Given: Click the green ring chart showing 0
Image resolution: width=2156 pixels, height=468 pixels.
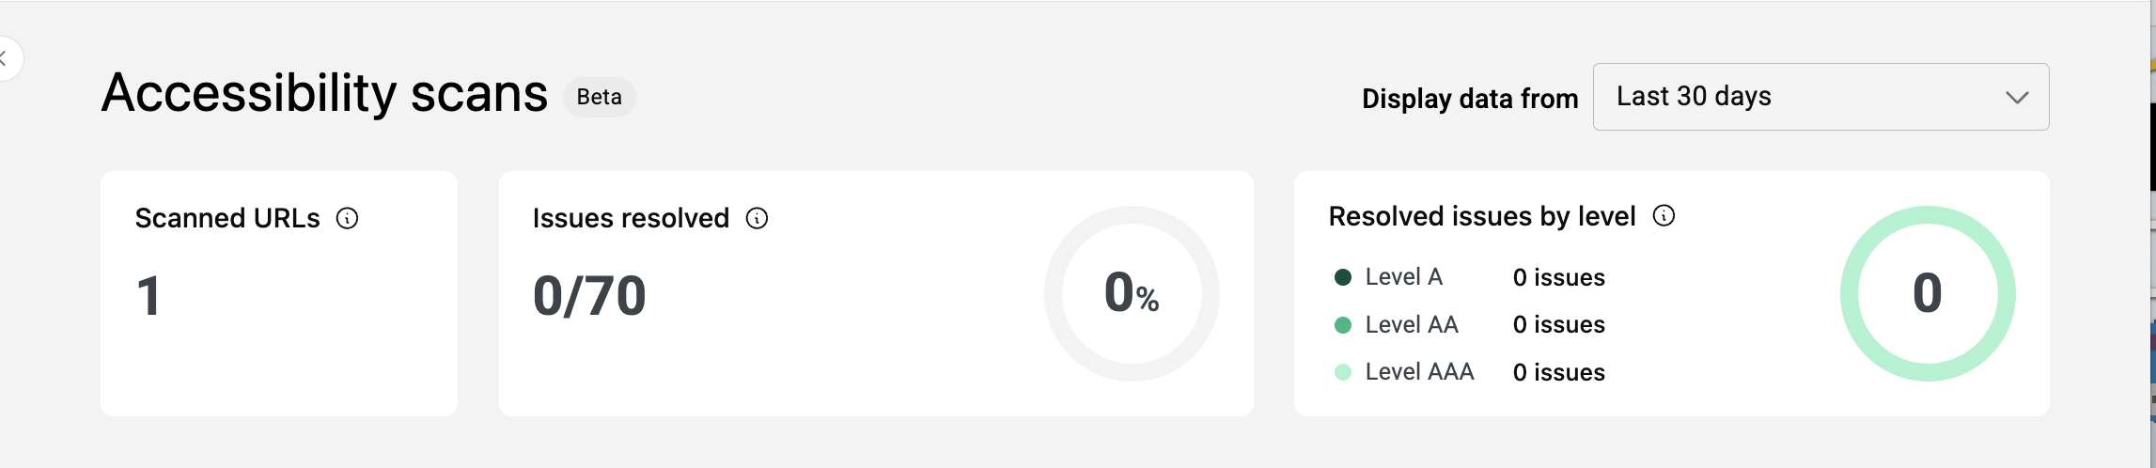Looking at the screenshot, I should [1927, 293].
